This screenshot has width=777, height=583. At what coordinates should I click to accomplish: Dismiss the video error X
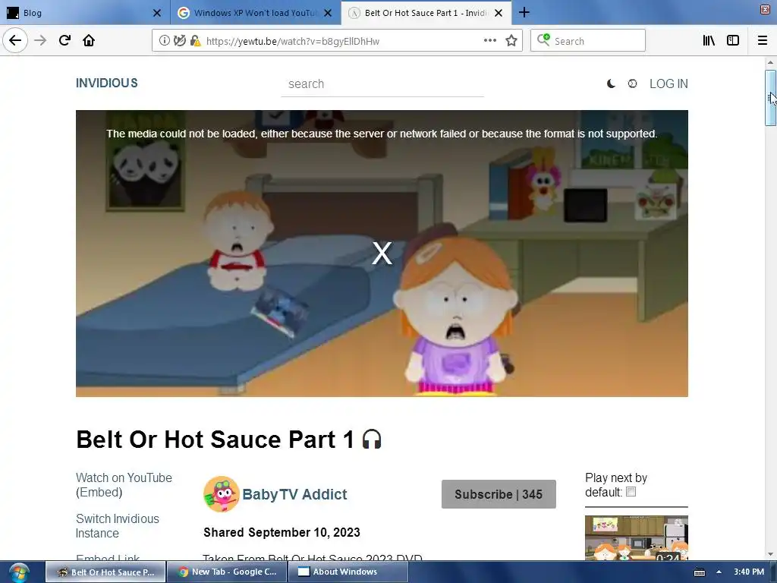click(x=382, y=254)
